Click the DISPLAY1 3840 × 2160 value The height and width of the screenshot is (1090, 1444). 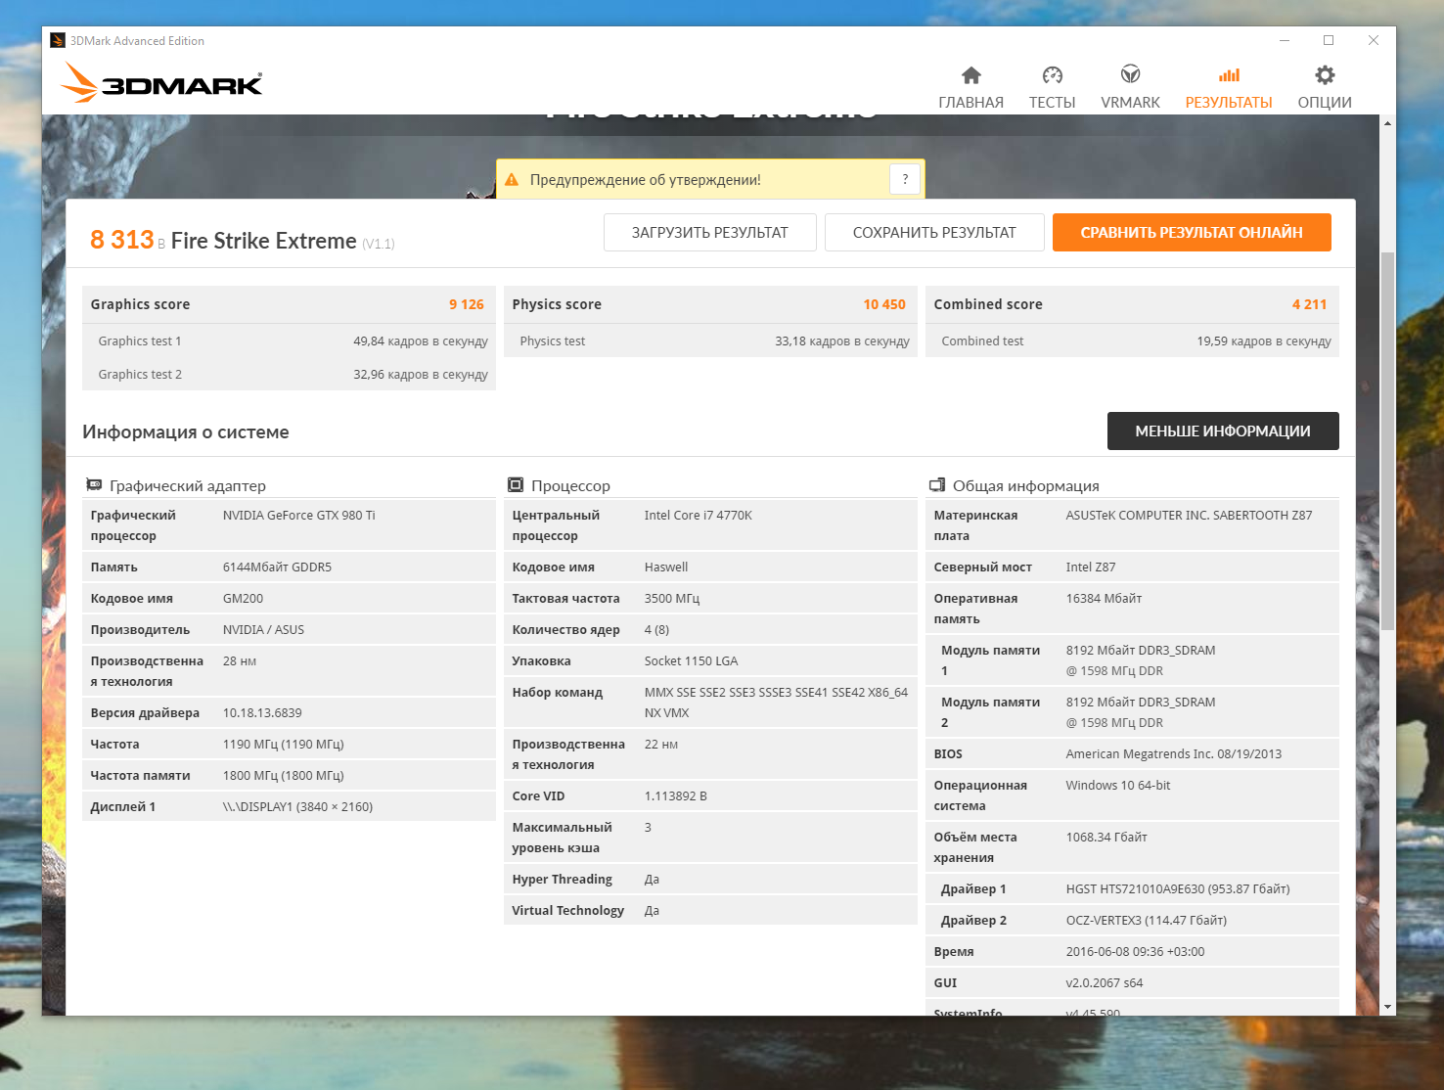(297, 807)
